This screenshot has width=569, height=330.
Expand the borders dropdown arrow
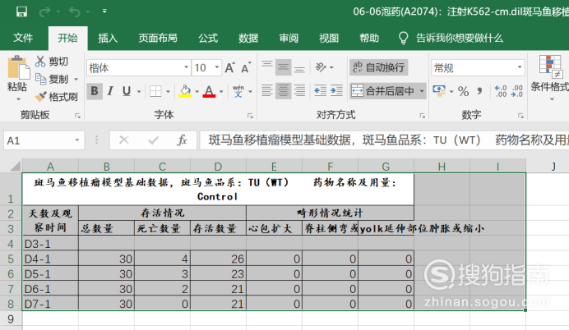168,91
